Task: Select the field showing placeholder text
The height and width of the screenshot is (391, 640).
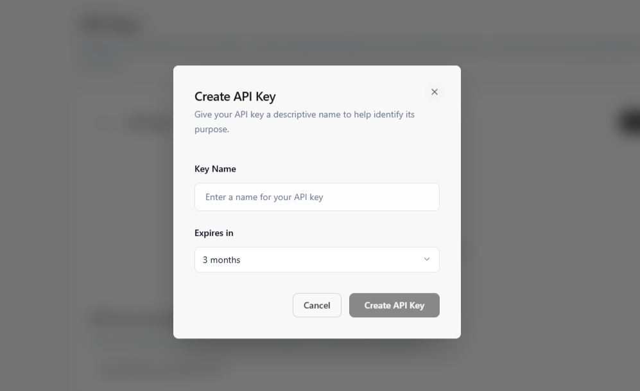Action: 316,197
